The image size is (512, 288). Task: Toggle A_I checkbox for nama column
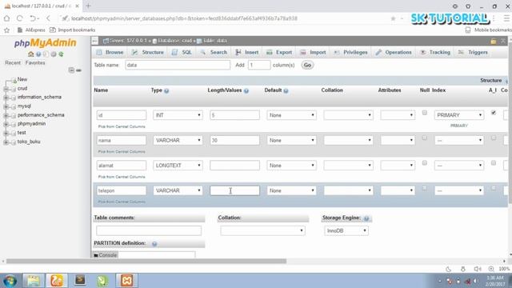coord(494,138)
